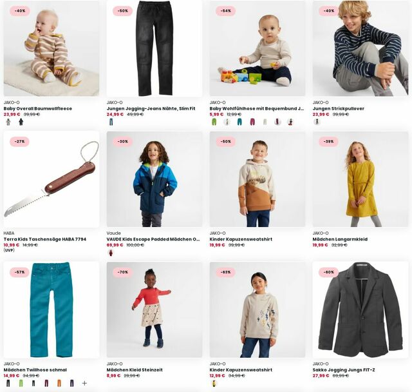Screen dimensions: 412x392
Task: Click the -70% discount badge
Action: [x=122, y=272]
